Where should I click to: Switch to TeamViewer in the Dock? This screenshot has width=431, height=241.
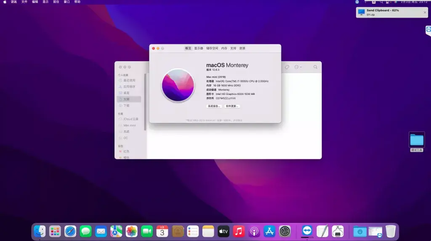307,231
